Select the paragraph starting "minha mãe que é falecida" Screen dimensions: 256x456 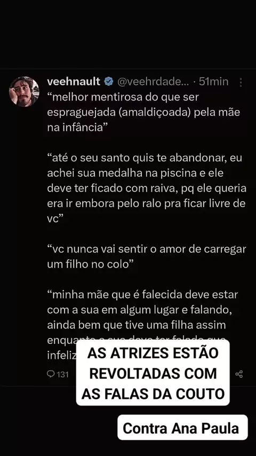point(142,325)
